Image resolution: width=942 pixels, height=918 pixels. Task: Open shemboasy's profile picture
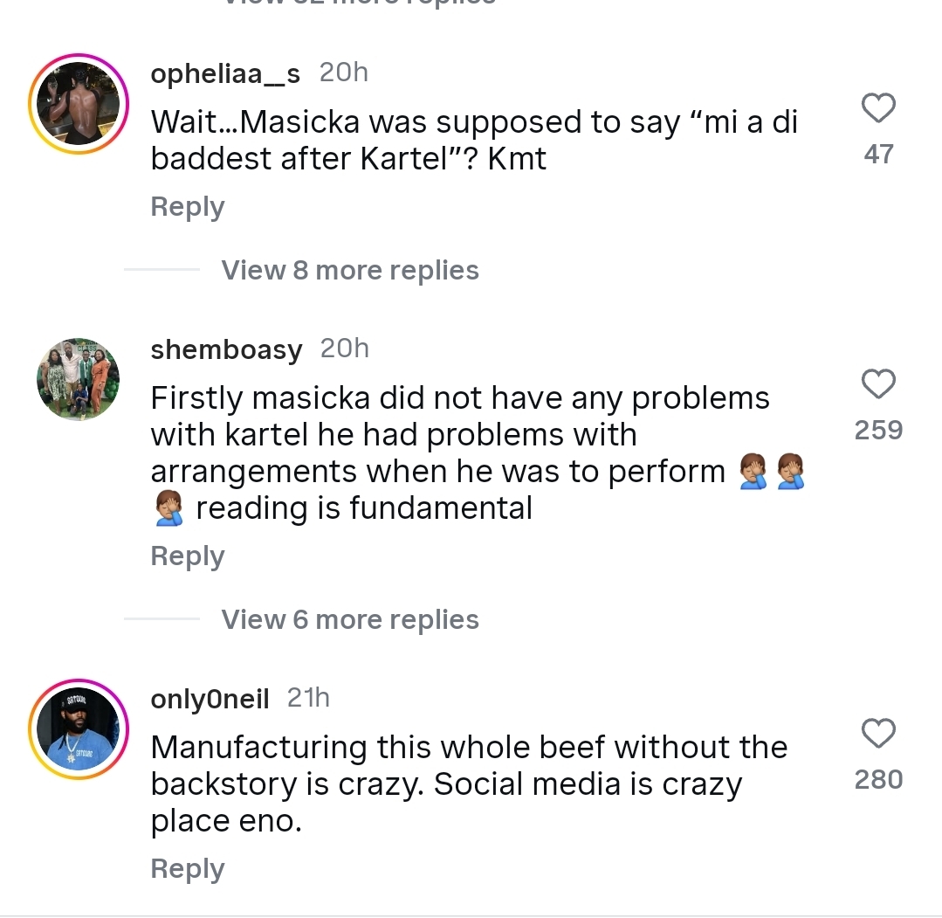click(79, 380)
